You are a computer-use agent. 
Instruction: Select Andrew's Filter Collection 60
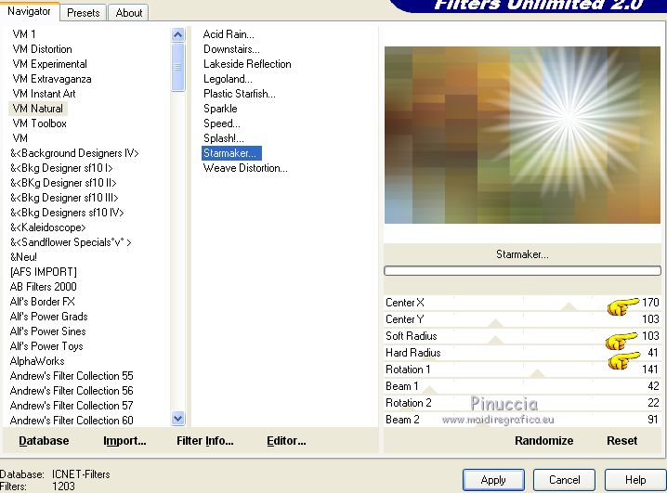click(x=72, y=421)
